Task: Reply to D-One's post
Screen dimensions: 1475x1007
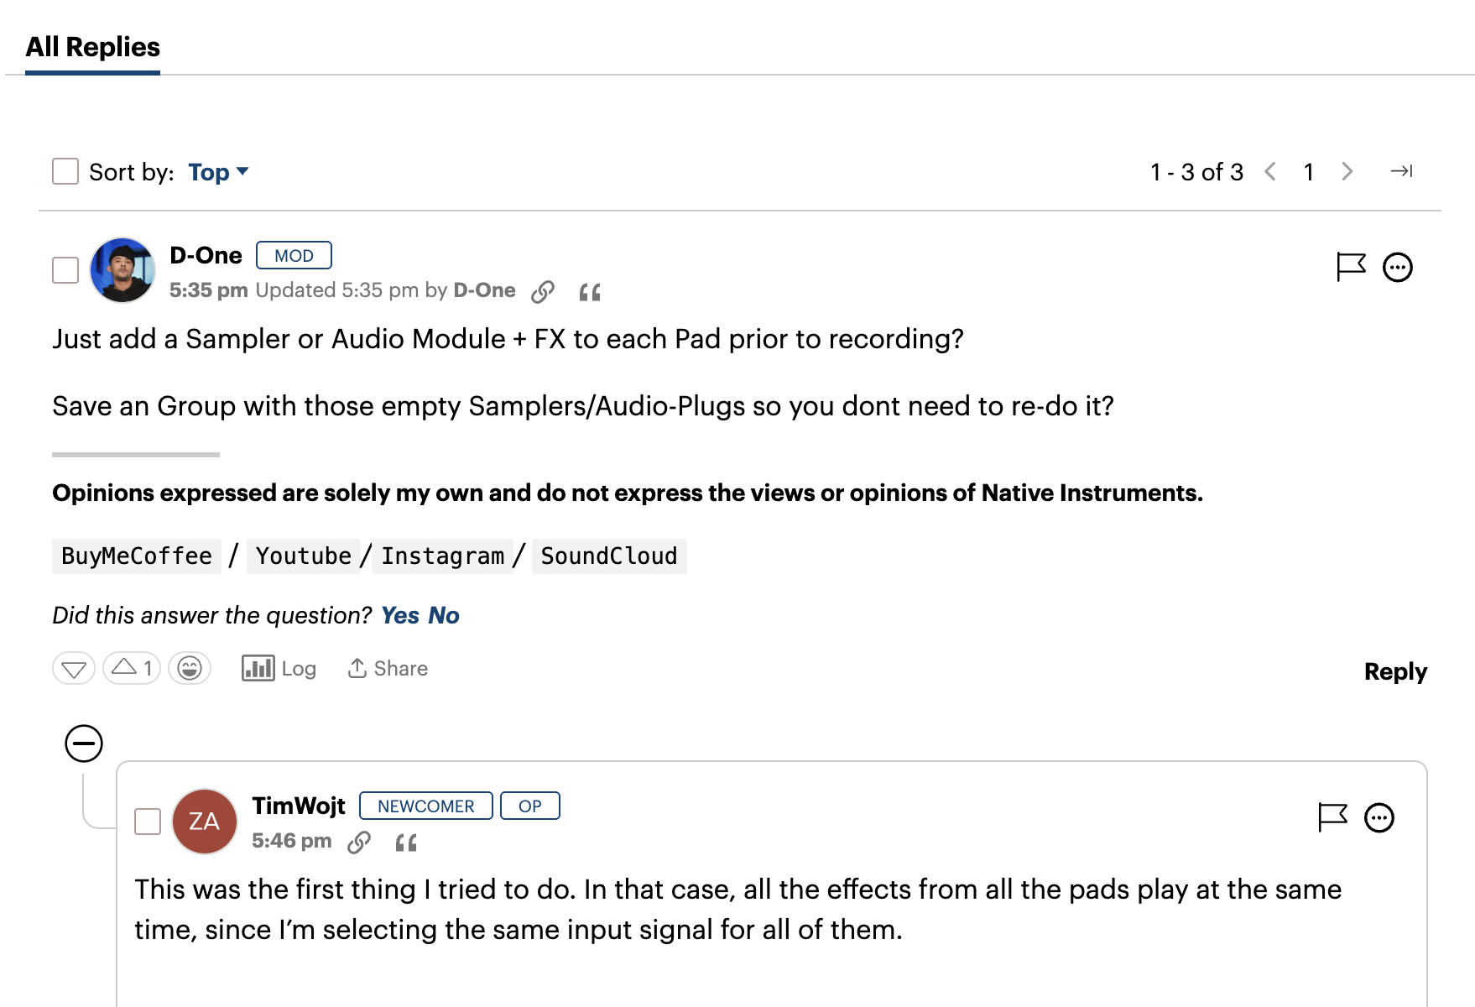Action: 1395,671
